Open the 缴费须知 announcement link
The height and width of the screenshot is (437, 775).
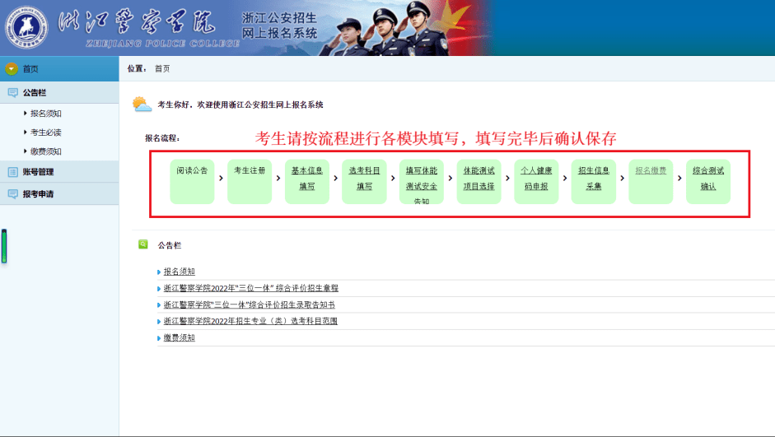pyautogui.click(x=179, y=337)
